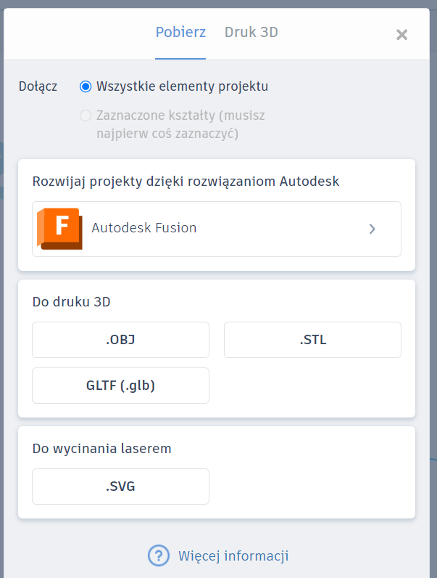Expand the Autodesk Fusion row chevron arrow
The height and width of the screenshot is (578, 437).
[x=373, y=229]
